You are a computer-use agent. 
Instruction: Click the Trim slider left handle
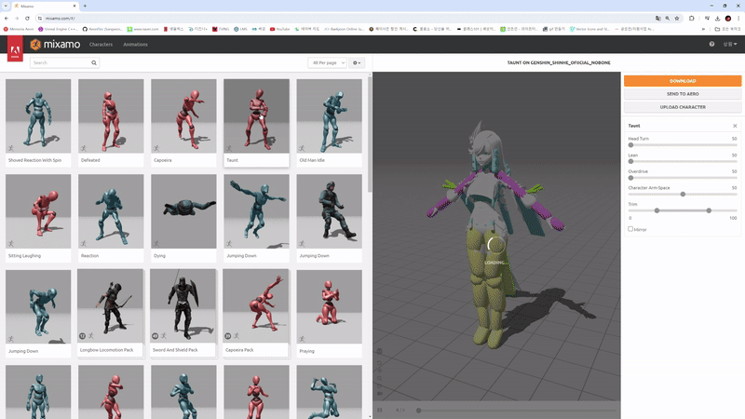click(657, 210)
